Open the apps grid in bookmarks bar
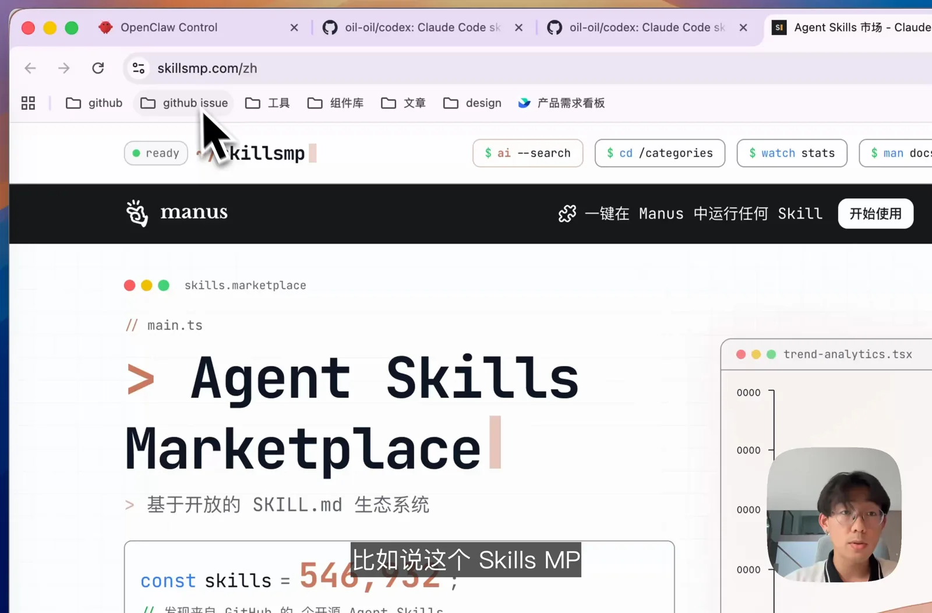Image resolution: width=932 pixels, height=613 pixels. point(28,103)
